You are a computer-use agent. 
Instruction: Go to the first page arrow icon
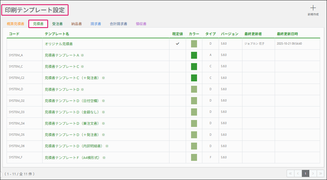coord(290,173)
